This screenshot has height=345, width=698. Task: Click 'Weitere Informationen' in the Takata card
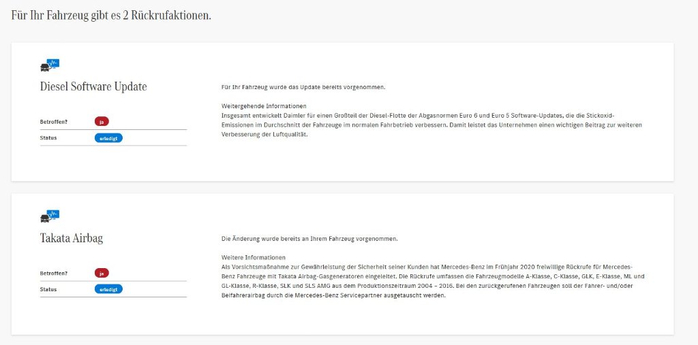(254, 258)
